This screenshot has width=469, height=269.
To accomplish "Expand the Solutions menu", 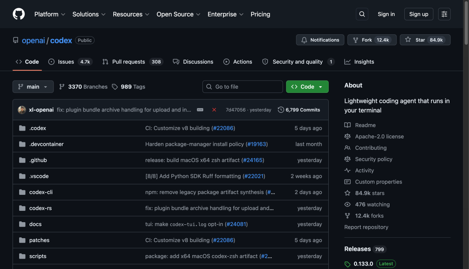I will [89, 14].
